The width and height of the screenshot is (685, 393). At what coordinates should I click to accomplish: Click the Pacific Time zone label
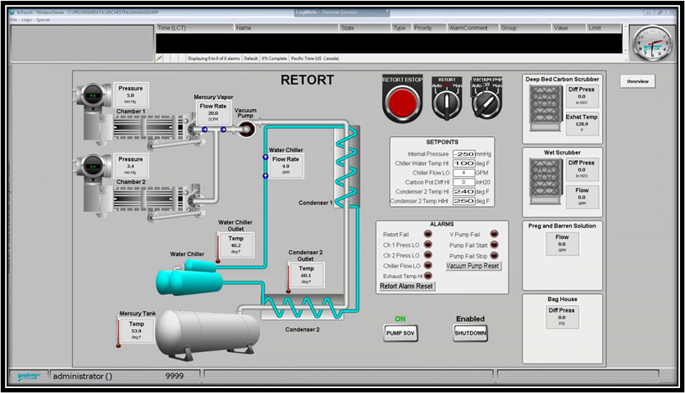314,58
